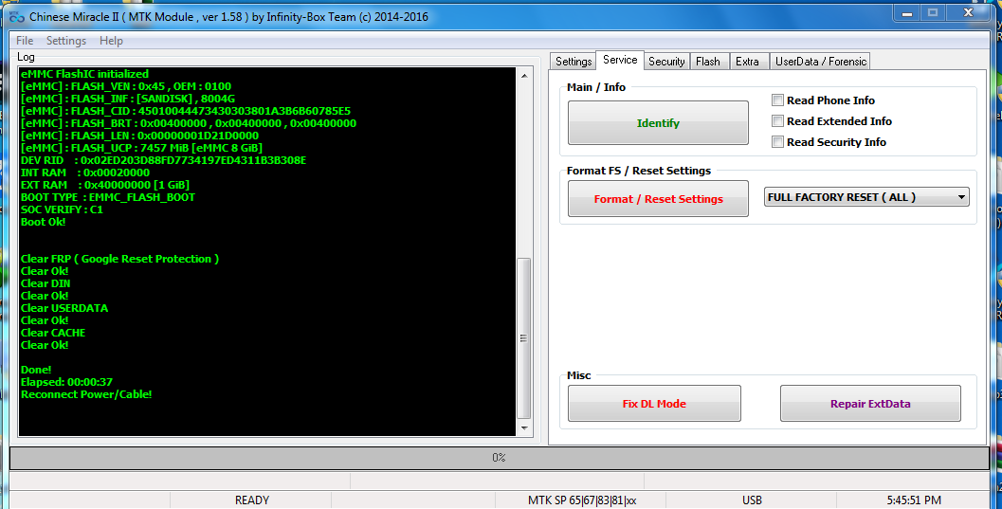
Task: Enable Read Phone Info checkbox
Action: [777, 100]
